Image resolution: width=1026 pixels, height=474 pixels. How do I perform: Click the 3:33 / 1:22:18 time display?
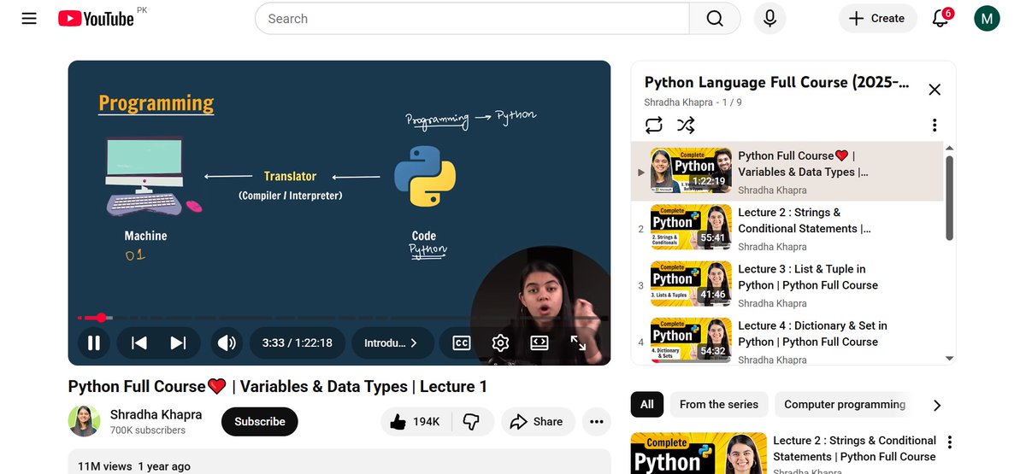(x=297, y=342)
